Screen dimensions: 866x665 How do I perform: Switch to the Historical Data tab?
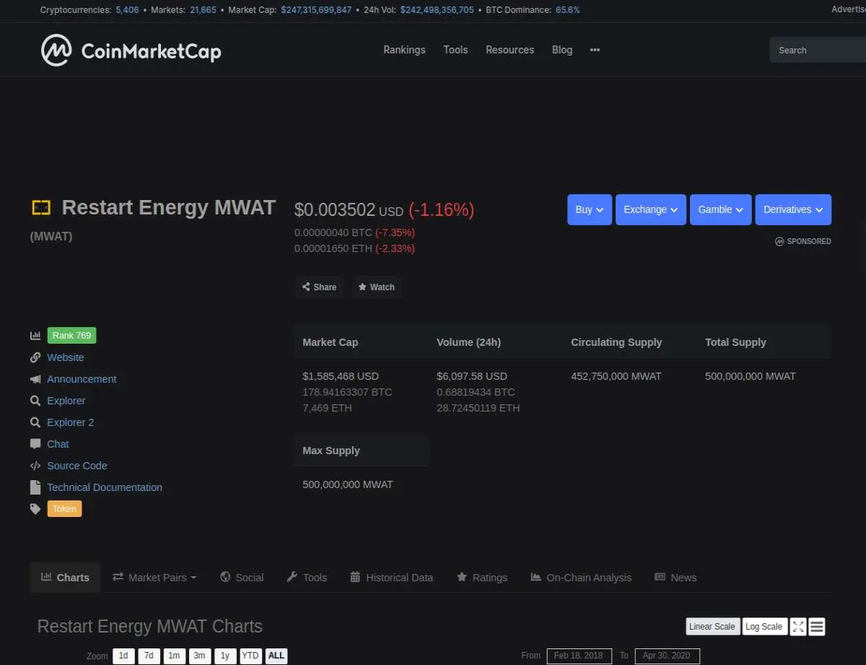(392, 578)
